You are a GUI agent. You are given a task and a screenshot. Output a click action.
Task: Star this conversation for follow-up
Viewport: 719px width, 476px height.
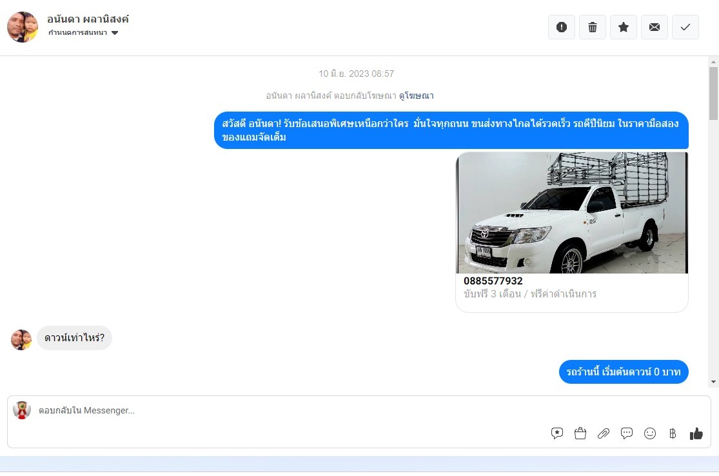point(623,27)
